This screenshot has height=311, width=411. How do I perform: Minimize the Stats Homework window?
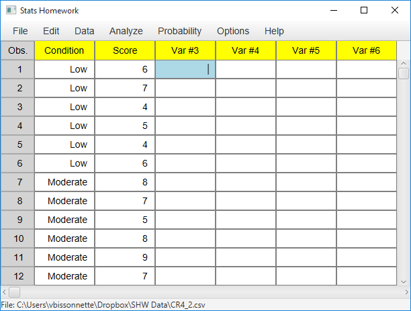334,10
